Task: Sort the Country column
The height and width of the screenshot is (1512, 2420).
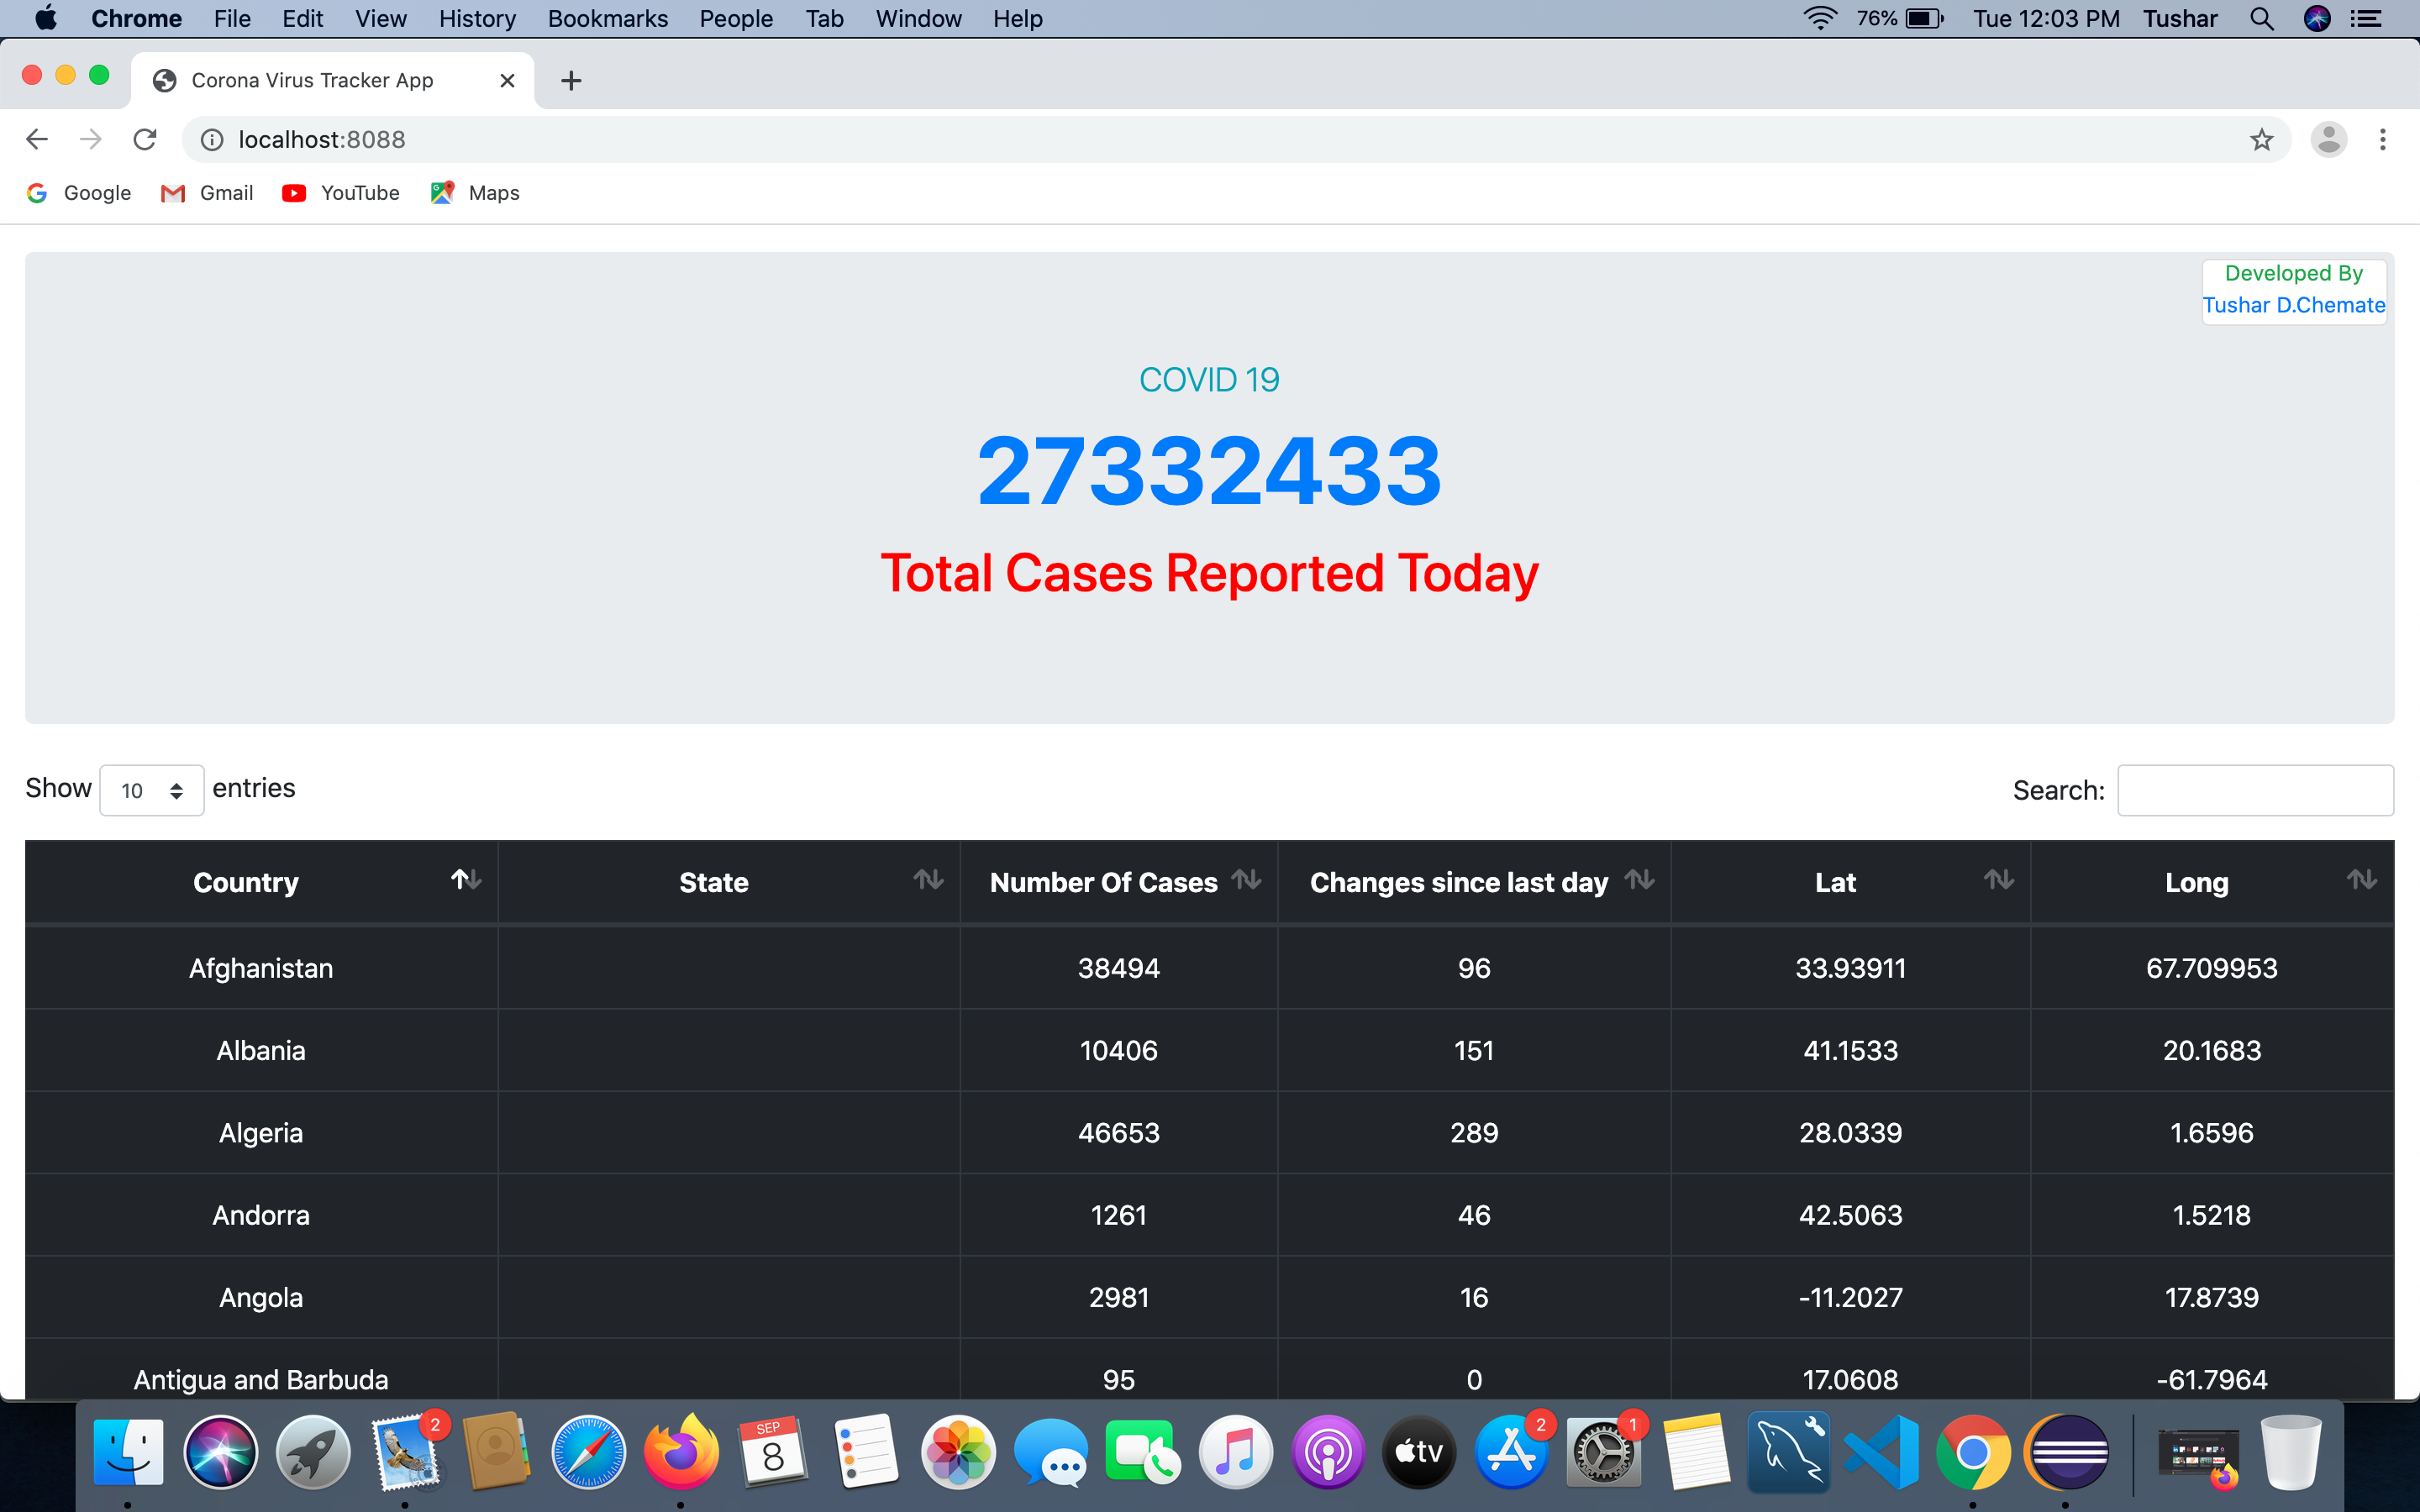Action: [x=465, y=880]
